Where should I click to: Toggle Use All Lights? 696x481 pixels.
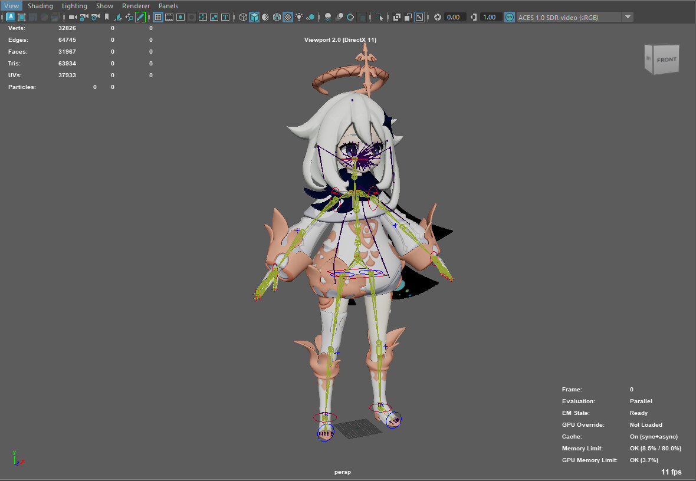tap(299, 17)
